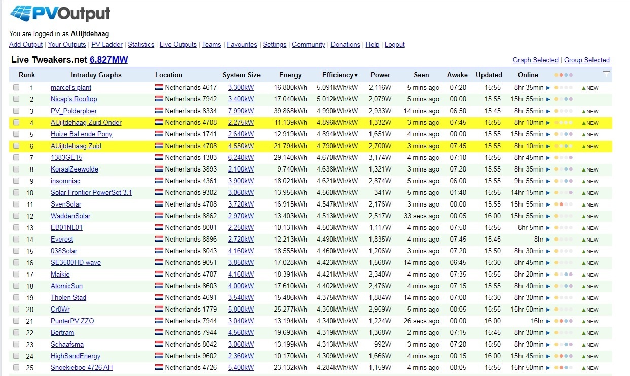Navigate to Statistics
This screenshot has width=630, height=376.
point(141,45)
